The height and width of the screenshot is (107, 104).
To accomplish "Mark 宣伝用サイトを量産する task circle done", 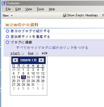I will [x=7, y=37].
